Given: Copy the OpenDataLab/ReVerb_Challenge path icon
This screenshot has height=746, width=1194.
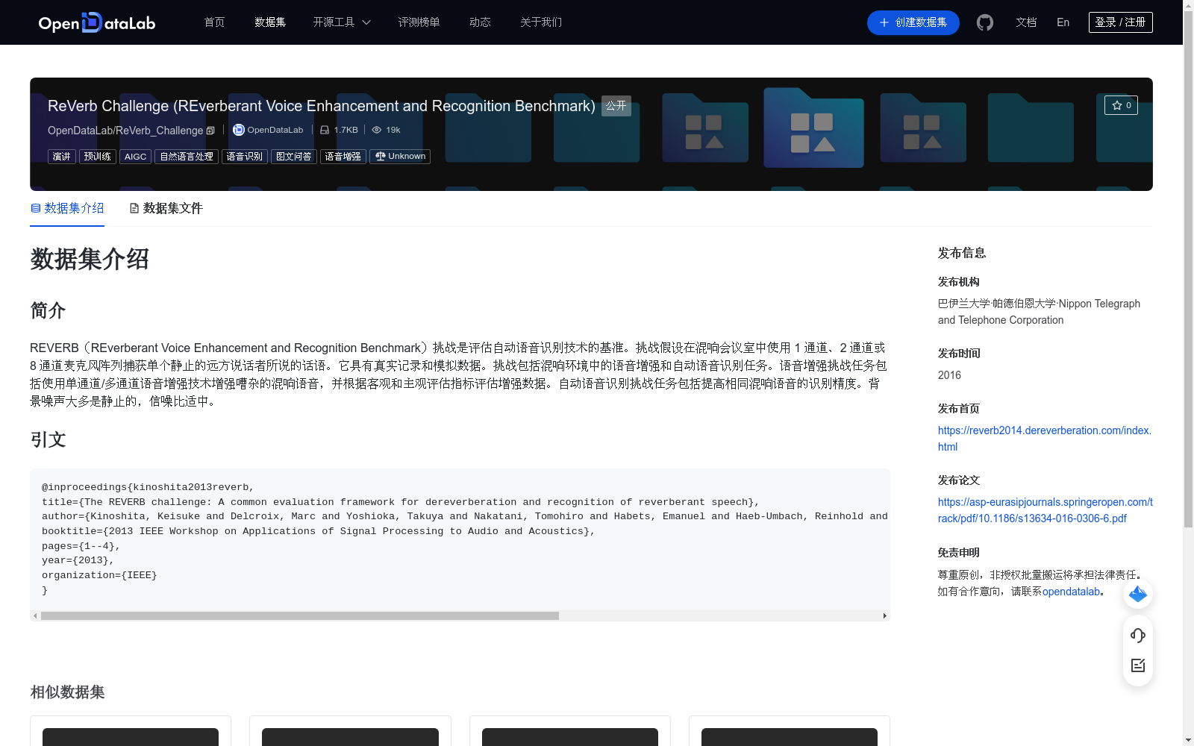Looking at the screenshot, I should click(210, 131).
